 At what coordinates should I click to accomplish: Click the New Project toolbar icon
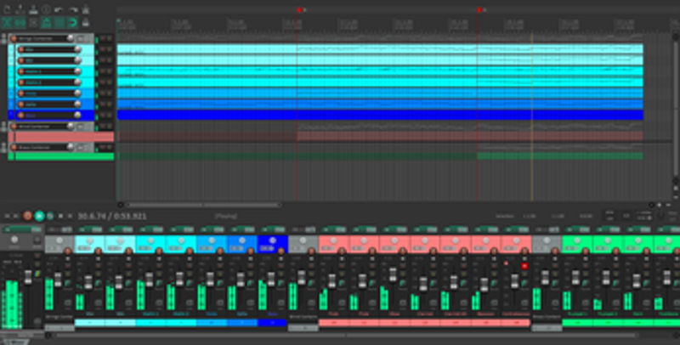[5, 8]
